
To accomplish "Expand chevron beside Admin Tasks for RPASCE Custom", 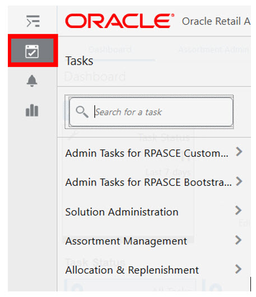I will point(239,152).
